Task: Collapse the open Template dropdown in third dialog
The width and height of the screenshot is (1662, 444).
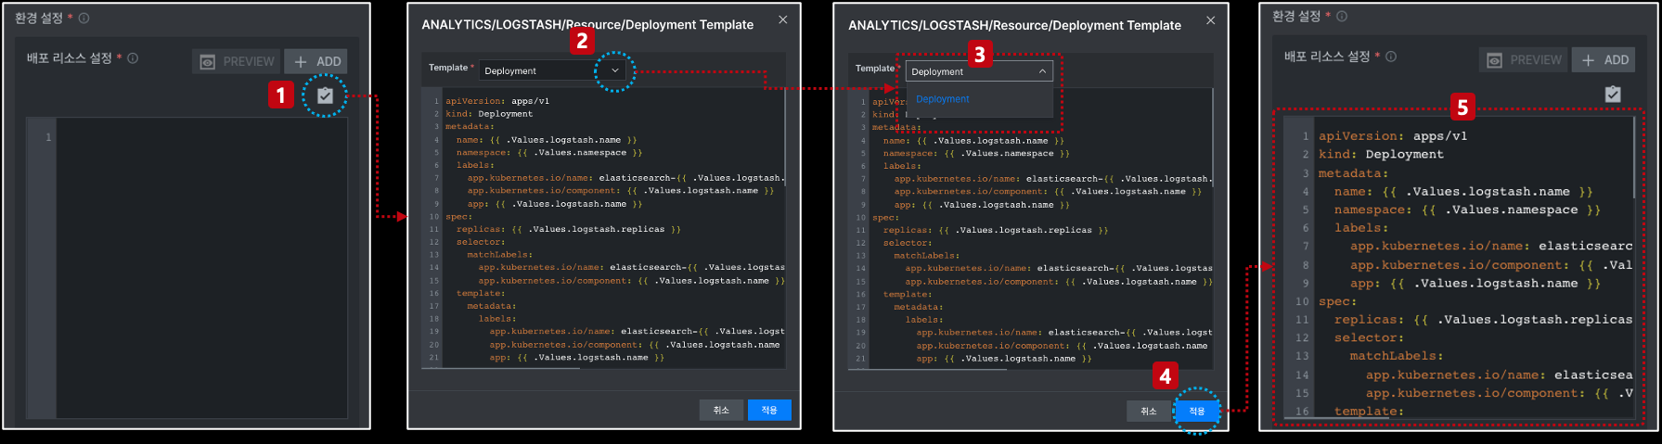Action: (x=1042, y=71)
